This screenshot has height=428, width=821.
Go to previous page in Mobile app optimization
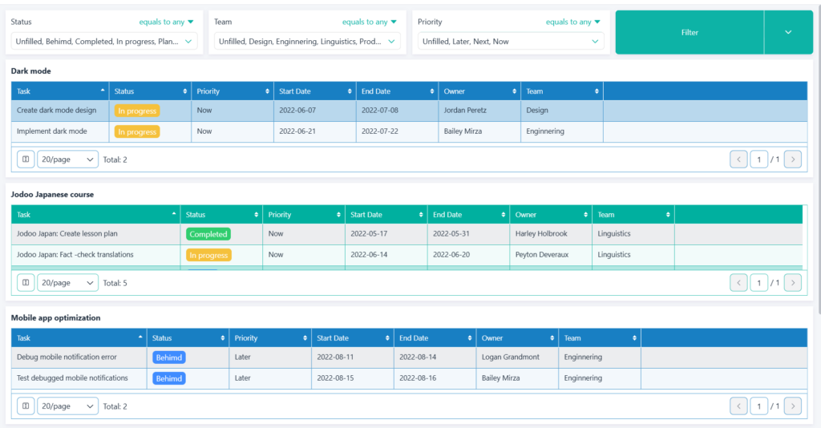click(x=738, y=406)
